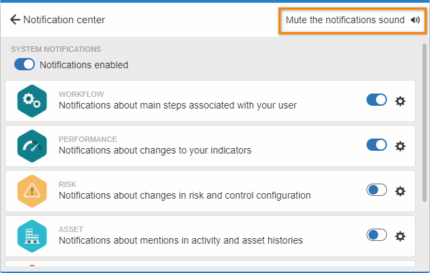The width and height of the screenshot is (430, 273).
Task: Open Asset notification settings gear
Action: (400, 236)
